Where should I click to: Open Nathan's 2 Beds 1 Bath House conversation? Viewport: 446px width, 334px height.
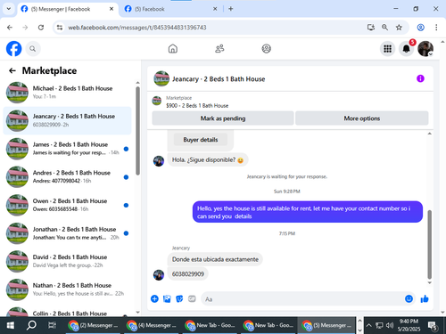[67, 289]
